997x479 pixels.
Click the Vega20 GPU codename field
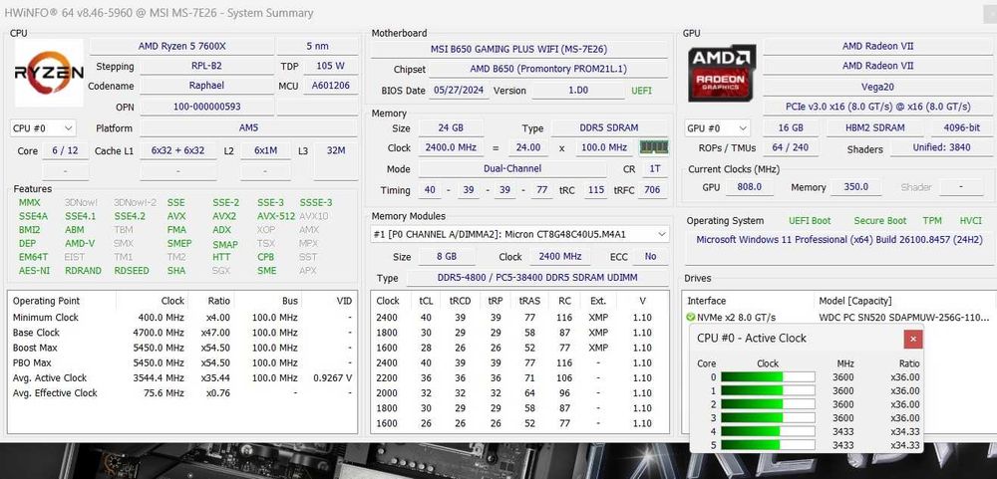[878, 87]
